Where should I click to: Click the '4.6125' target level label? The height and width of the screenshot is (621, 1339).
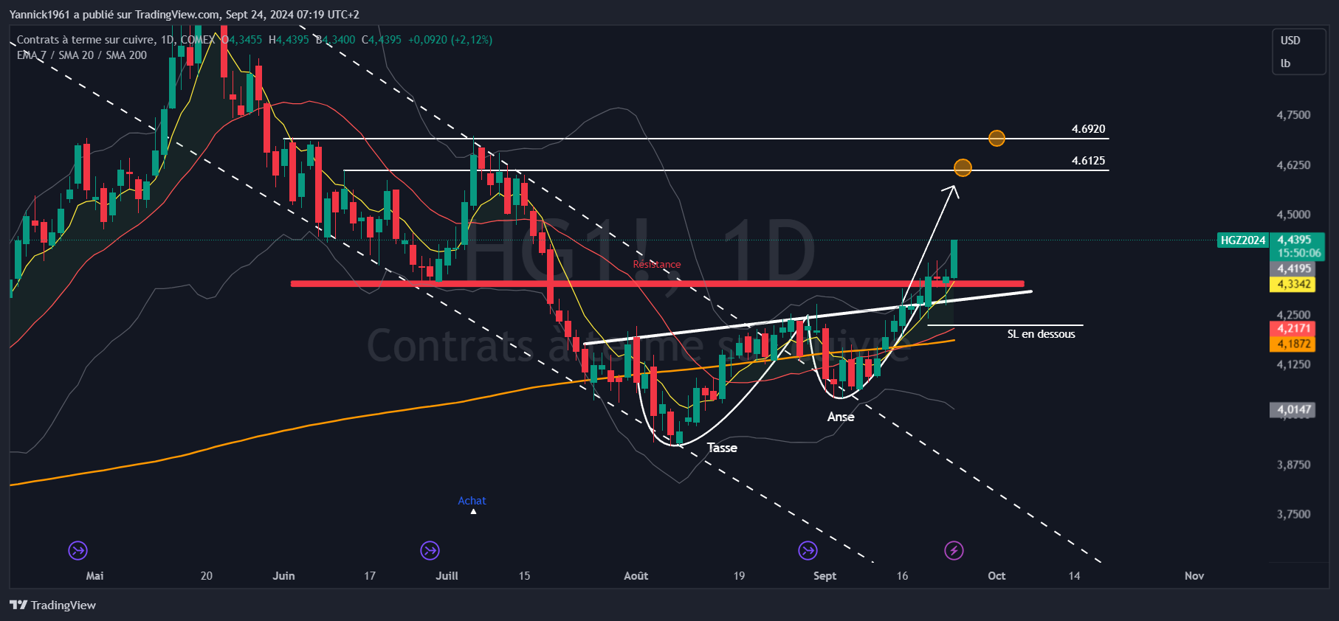point(1089,161)
